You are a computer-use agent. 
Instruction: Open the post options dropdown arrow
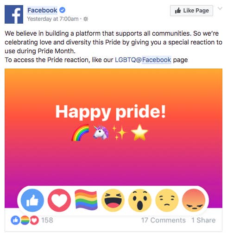pos(220,8)
